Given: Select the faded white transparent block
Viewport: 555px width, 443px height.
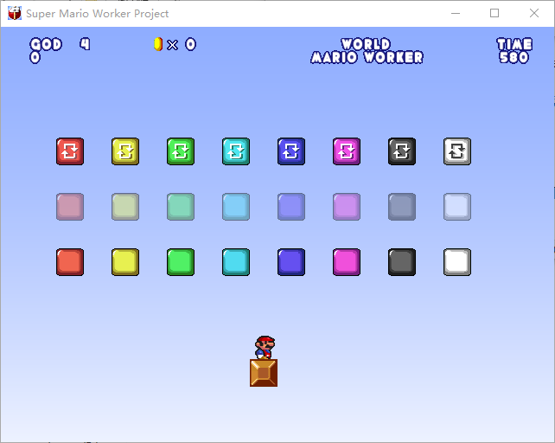Looking at the screenshot, I should point(457,207).
